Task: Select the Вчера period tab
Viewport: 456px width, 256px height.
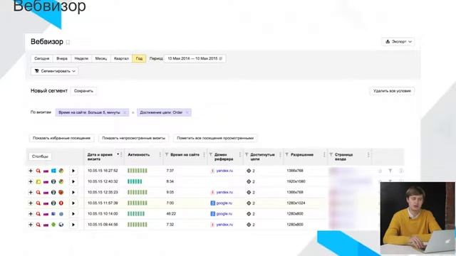Action: pos(62,58)
